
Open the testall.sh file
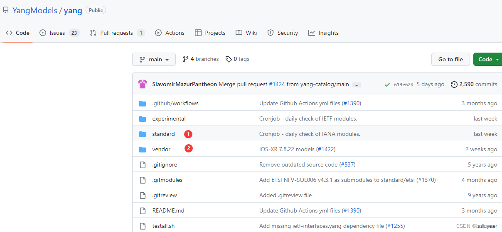[x=163, y=226]
